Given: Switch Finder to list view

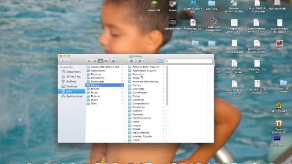Looking at the screenshot, I should [x=95, y=61].
